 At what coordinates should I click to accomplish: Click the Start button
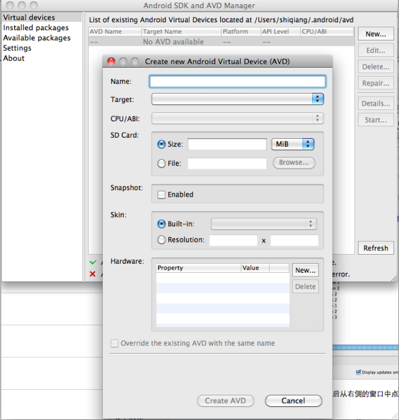click(376, 119)
